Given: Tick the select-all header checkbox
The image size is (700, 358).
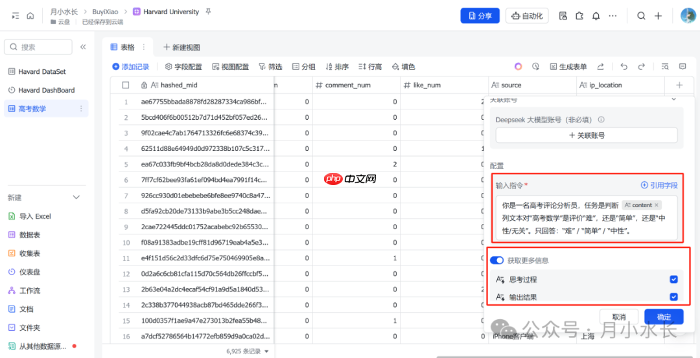Looking at the screenshot, I should [x=126, y=85].
